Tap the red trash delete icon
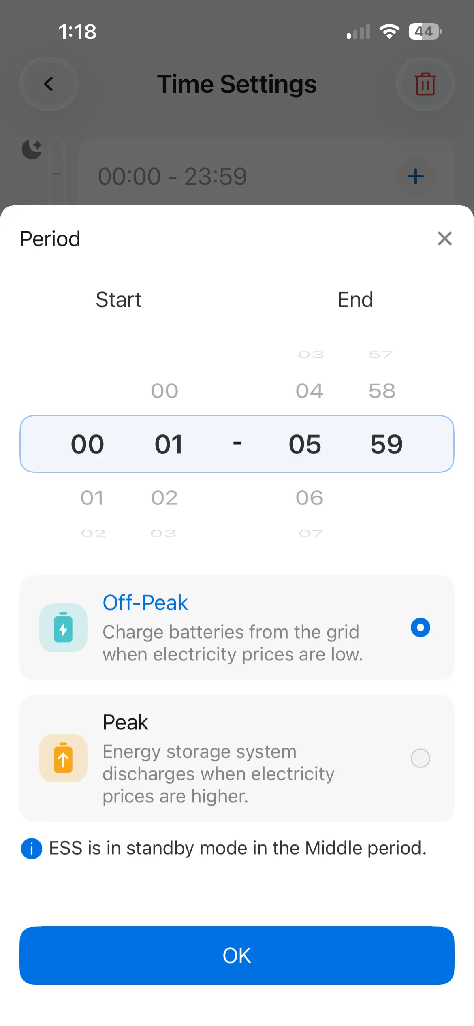The width and height of the screenshot is (474, 1026). (x=425, y=84)
